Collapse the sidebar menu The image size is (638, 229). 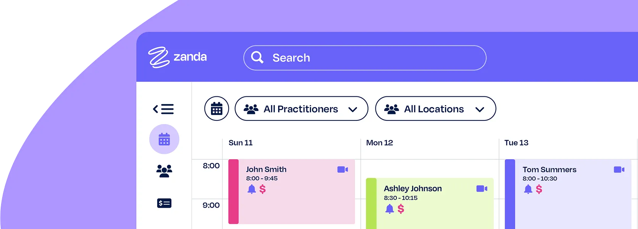pyautogui.click(x=163, y=109)
